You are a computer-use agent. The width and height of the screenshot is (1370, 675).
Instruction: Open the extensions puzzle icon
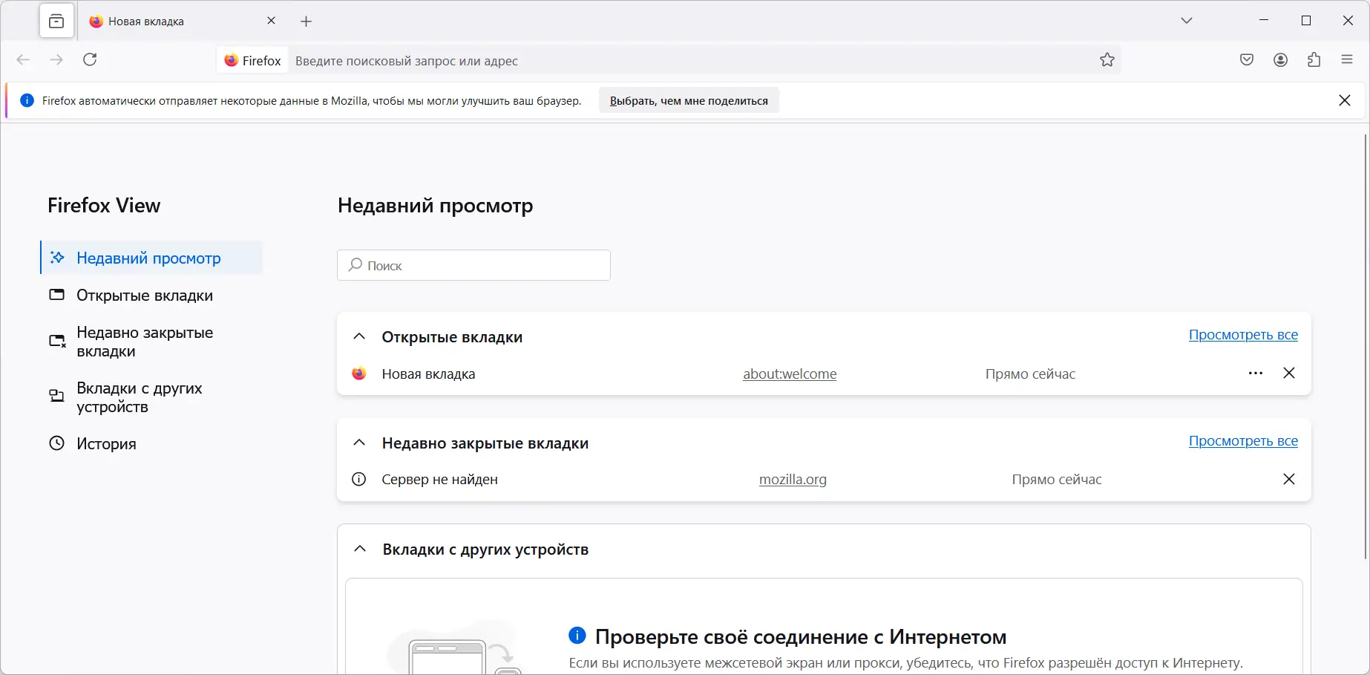click(x=1314, y=60)
